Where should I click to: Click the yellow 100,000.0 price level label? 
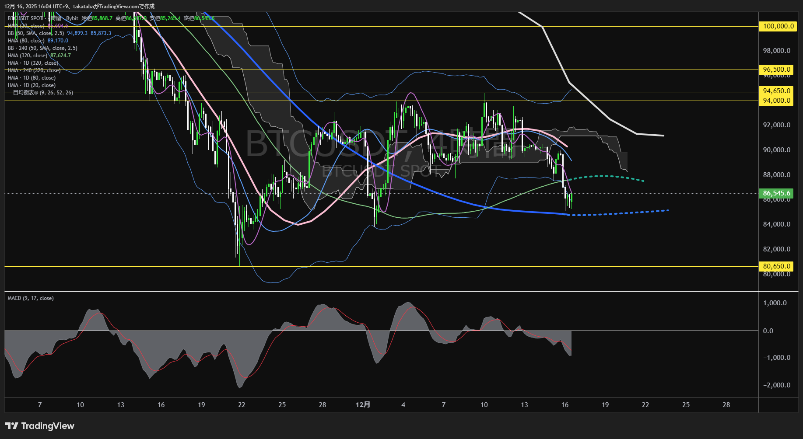click(x=776, y=26)
